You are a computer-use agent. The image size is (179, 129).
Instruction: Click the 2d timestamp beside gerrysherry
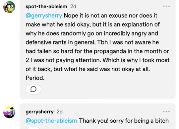tap(60, 112)
